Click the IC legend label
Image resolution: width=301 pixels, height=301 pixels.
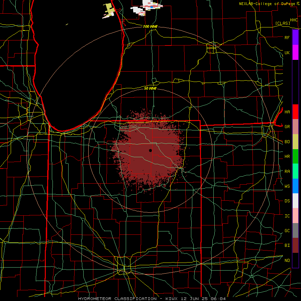(287, 216)
